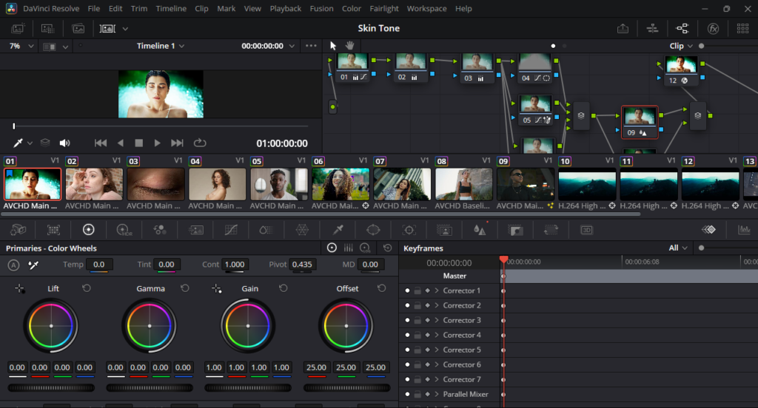Open the Workspace menu
Image resolution: width=758 pixels, height=408 pixels.
pyautogui.click(x=427, y=9)
